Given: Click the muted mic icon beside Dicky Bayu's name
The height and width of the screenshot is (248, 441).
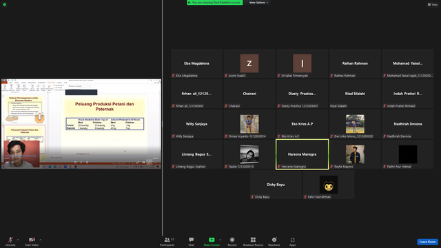Looking at the screenshot, I should pyautogui.click(x=252, y=197).
